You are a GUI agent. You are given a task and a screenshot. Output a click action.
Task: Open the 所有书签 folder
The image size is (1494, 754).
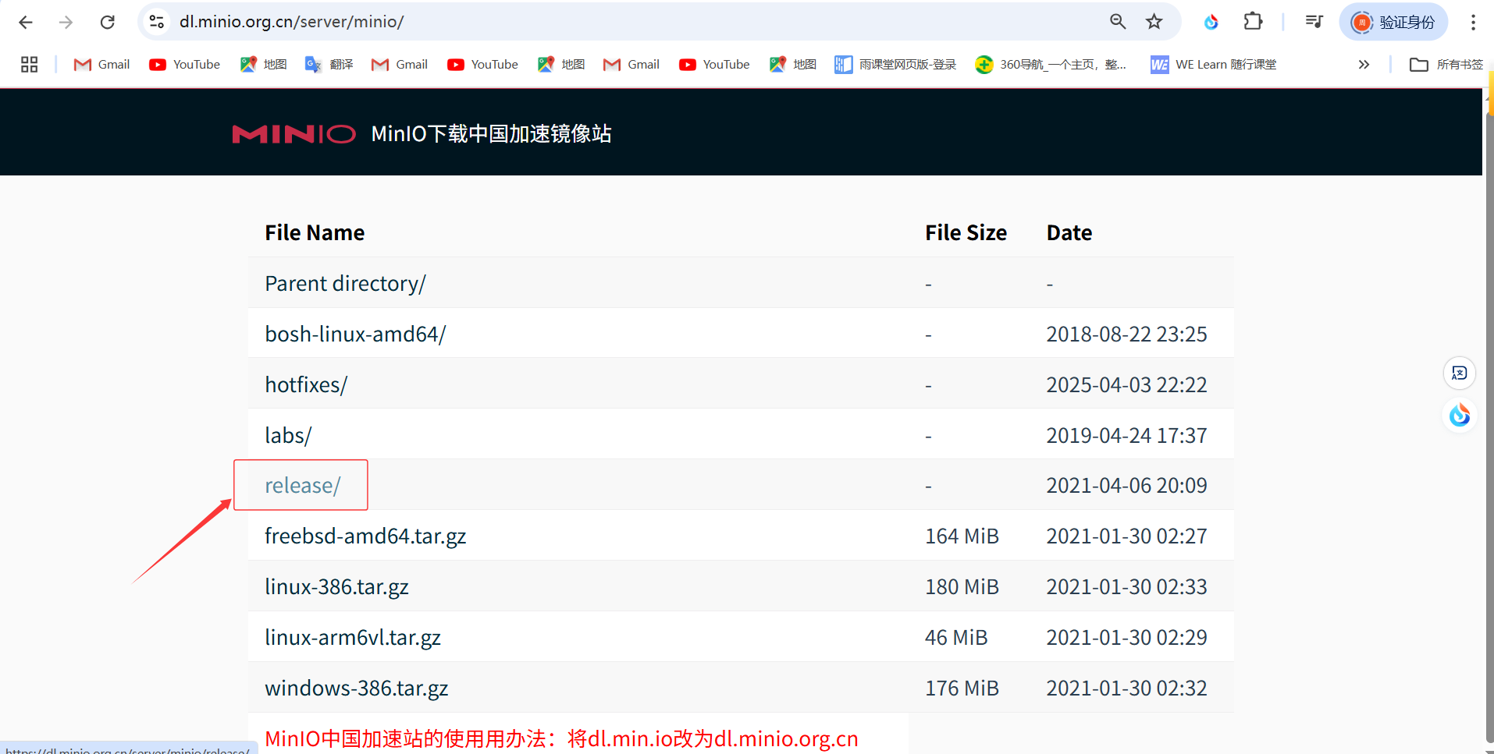1446,65
